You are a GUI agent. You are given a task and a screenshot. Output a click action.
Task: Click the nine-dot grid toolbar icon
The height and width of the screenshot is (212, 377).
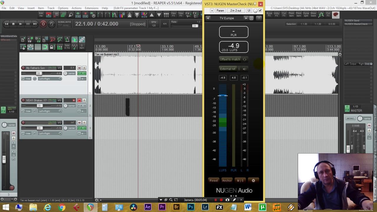166,14
